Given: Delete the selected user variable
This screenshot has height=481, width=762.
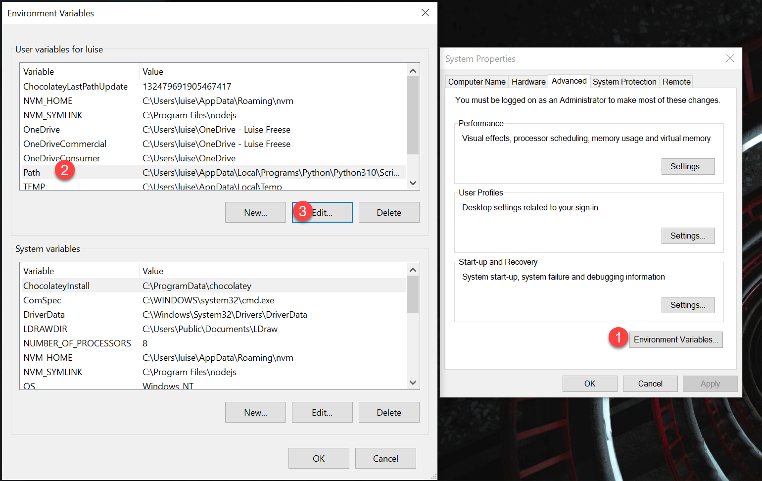Looking at the screenshot, I should coord(389,212).
